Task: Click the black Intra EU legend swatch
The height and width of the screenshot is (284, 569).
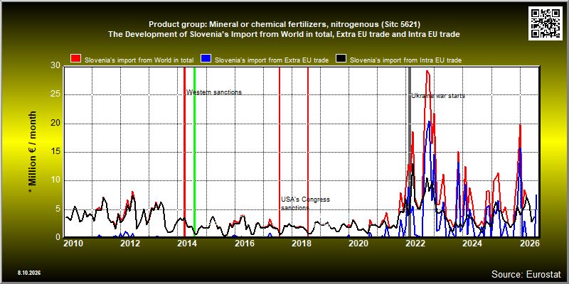Action: tap(341, 59)
